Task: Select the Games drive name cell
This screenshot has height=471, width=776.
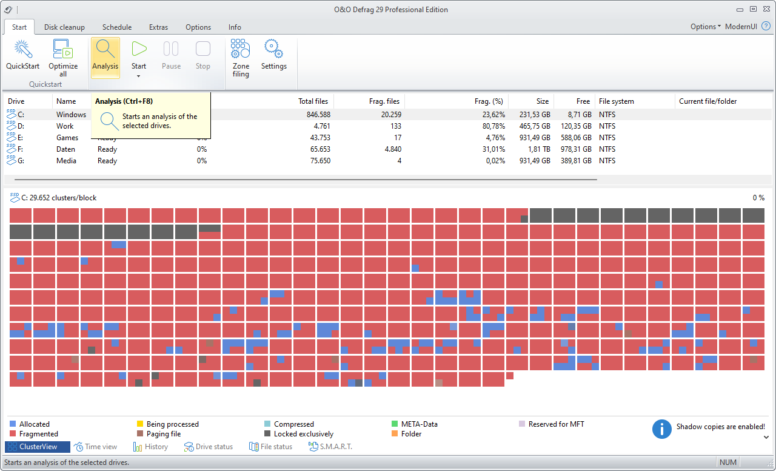Action: click(67, 137)
